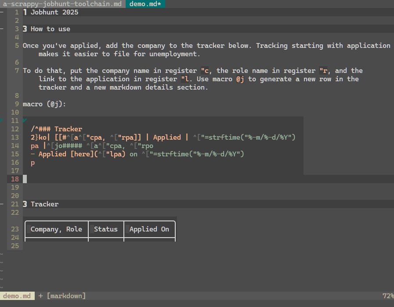Click line number 25 in the gutter

(15, 246)
